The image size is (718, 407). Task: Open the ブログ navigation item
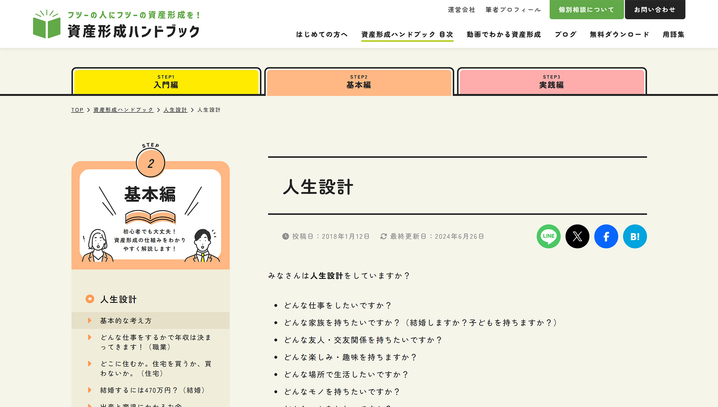click(565, 34)
